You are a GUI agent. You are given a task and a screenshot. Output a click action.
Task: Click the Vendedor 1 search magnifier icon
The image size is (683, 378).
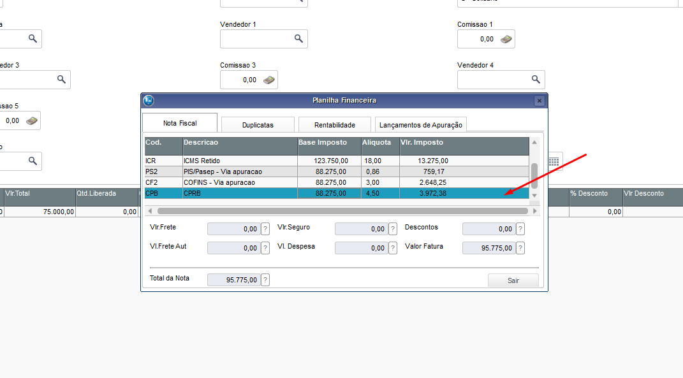tap(298, 39)
